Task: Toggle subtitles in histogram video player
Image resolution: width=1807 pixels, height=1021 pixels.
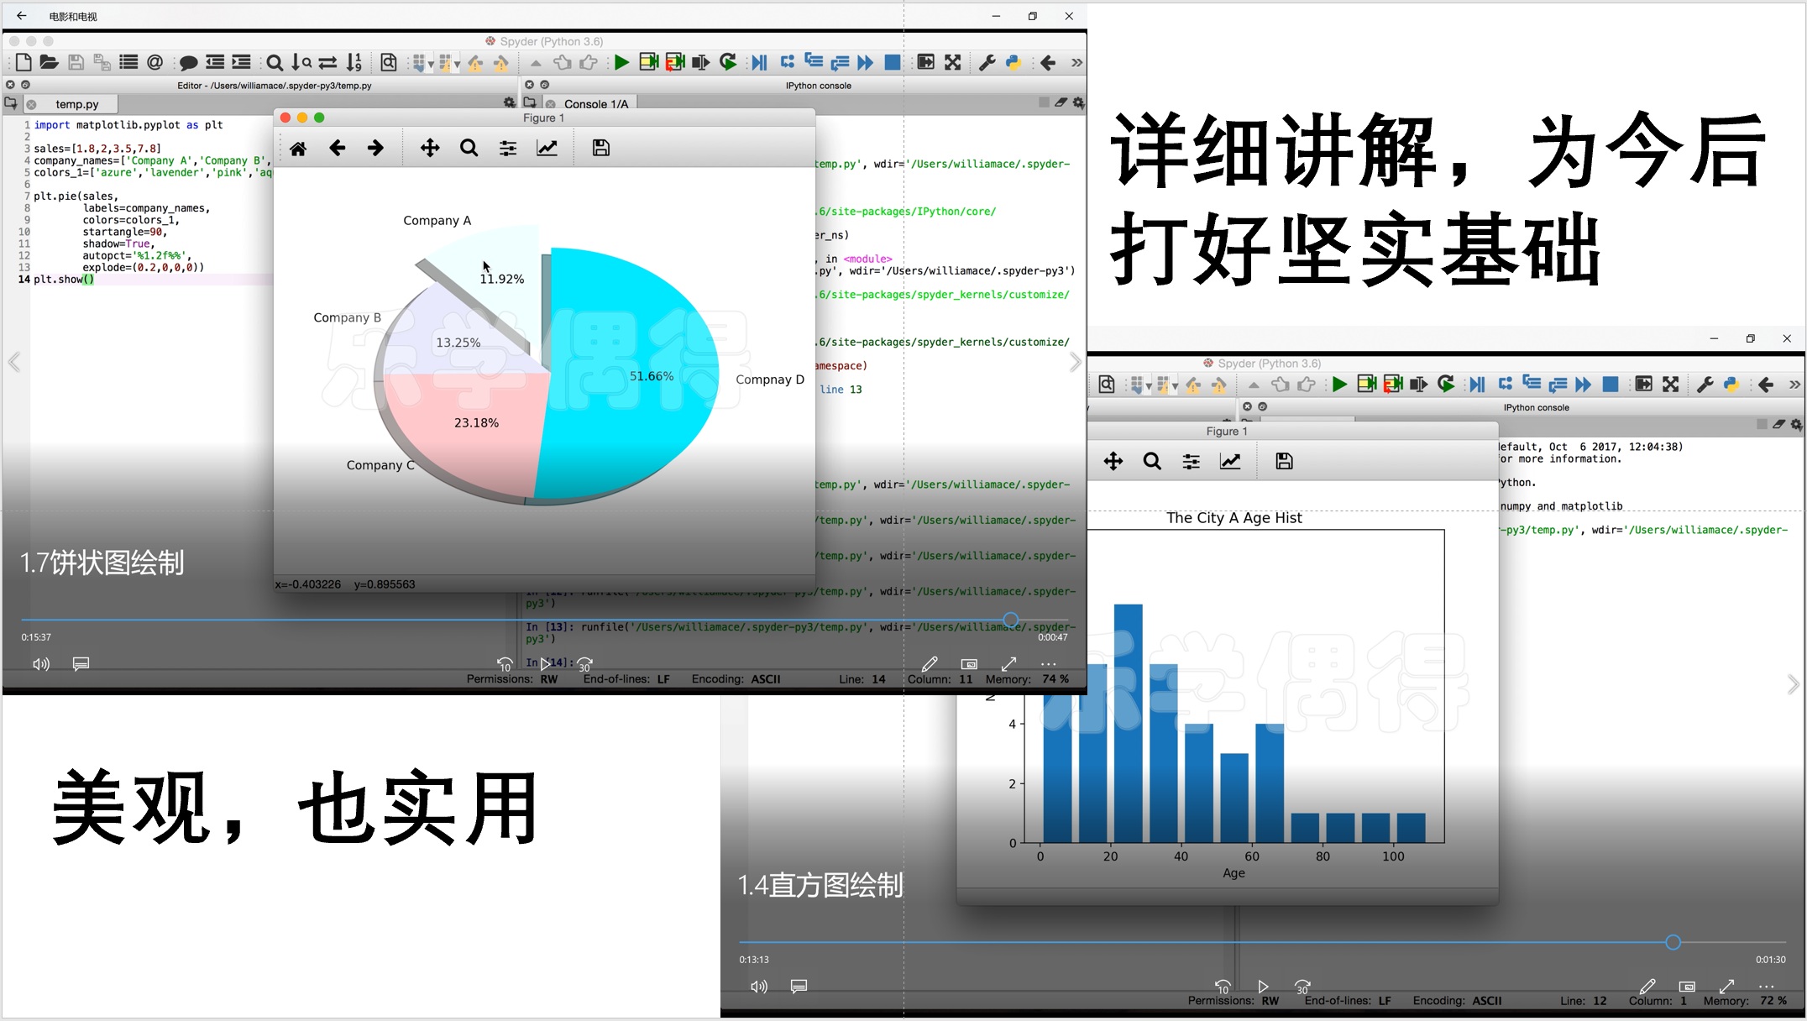Action: (x=799, y=987)
